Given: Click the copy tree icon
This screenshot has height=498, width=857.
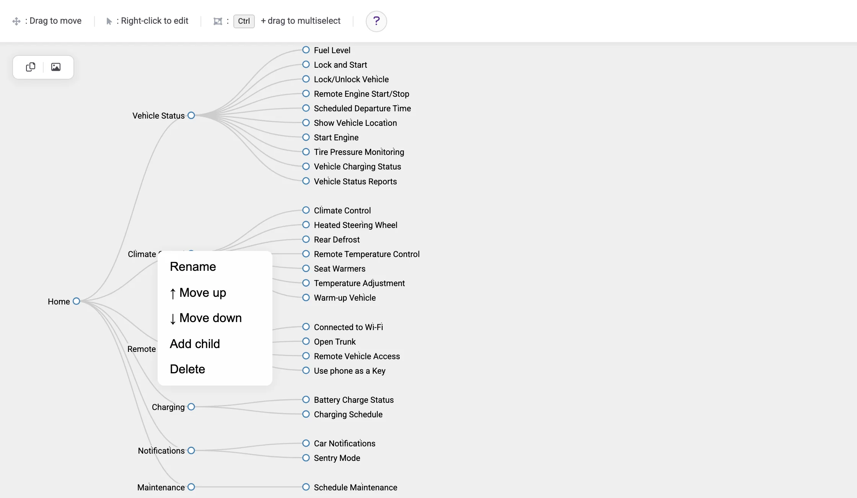Looking at the screenshot, I should pos(31,67).
